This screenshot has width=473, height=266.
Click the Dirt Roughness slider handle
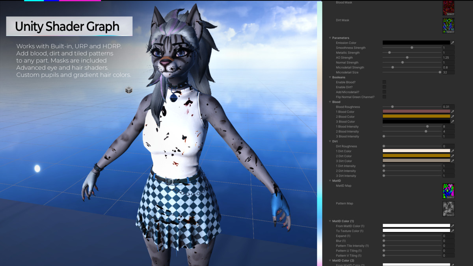[384, 146]
